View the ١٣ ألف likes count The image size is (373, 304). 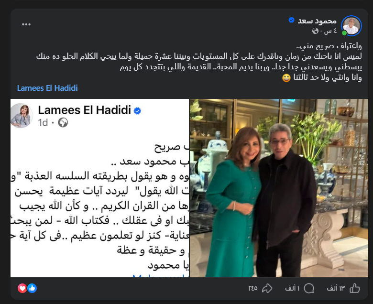(x=336, y=288)
